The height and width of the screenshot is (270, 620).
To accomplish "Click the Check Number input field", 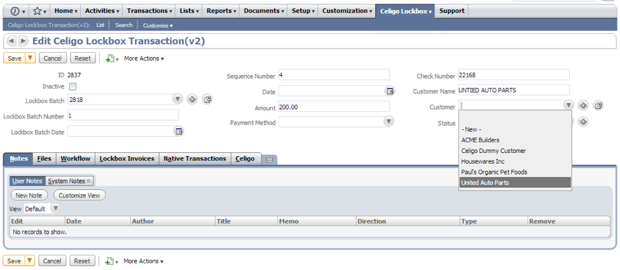I will [514, 75].
